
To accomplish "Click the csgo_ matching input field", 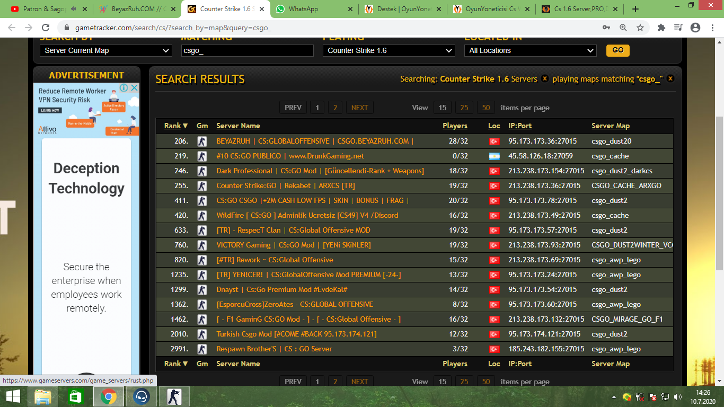I will [247, 50].
